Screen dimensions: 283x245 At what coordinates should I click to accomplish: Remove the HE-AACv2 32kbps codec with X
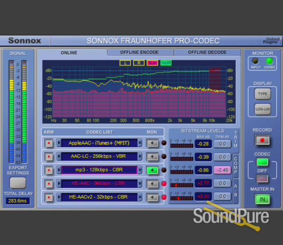pyautogui.click(x=140, y=197)
